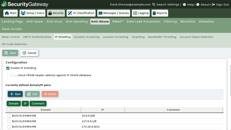Select the 127.0.0.1/8 row checkbox

[x=9, y=121]
